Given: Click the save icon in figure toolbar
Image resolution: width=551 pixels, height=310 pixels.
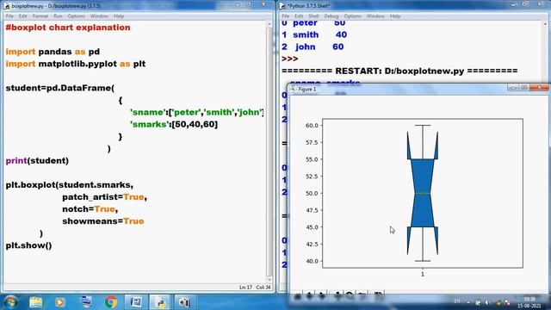Looking at the screenshot, I should 378,296.
